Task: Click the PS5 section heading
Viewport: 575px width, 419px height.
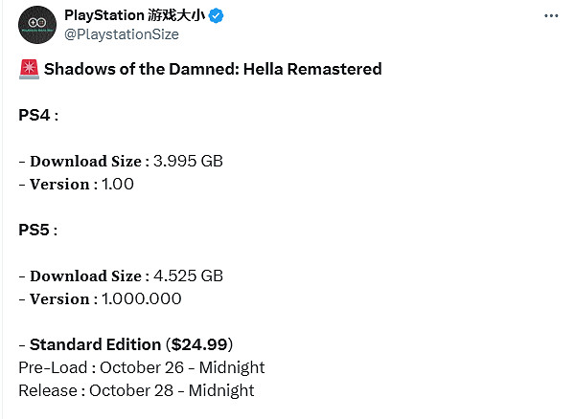Action: click(36, 230)
